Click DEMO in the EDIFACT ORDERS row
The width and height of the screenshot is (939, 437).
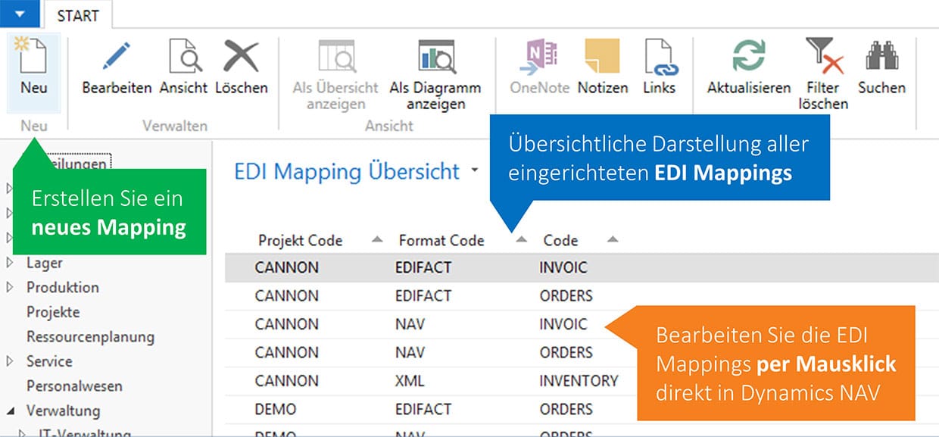[276, 409]
